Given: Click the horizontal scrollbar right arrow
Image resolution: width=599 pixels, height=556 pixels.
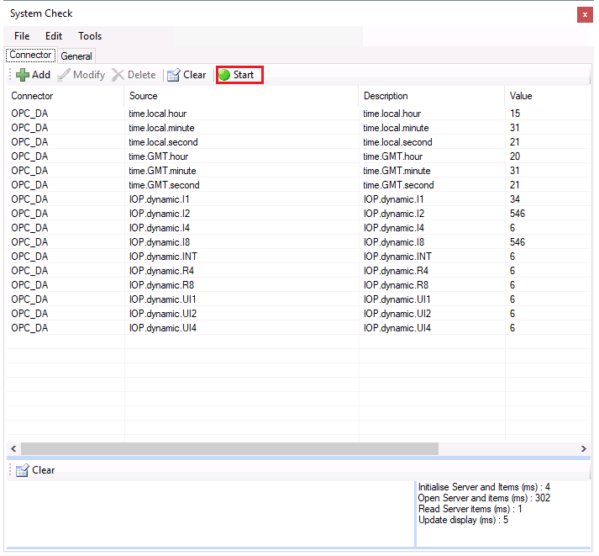Looking at the screenshot, I should (584, 448).
